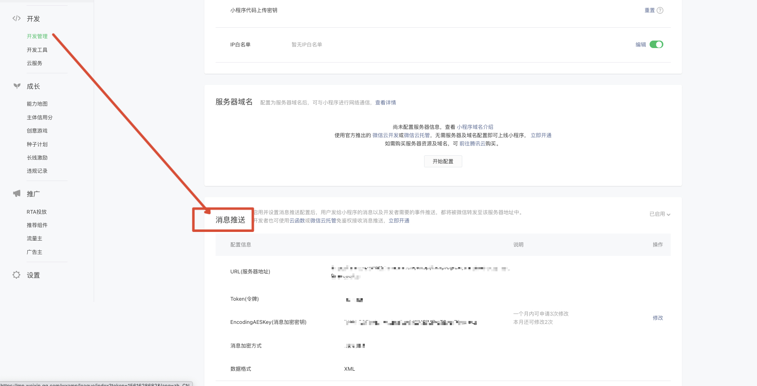Click the 成长 sprout icon
This screenshot has width=757, height=386.
pos(17,86)
